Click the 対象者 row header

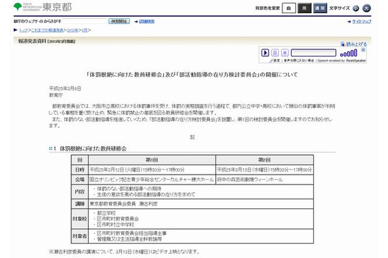[x=79, y=236]
